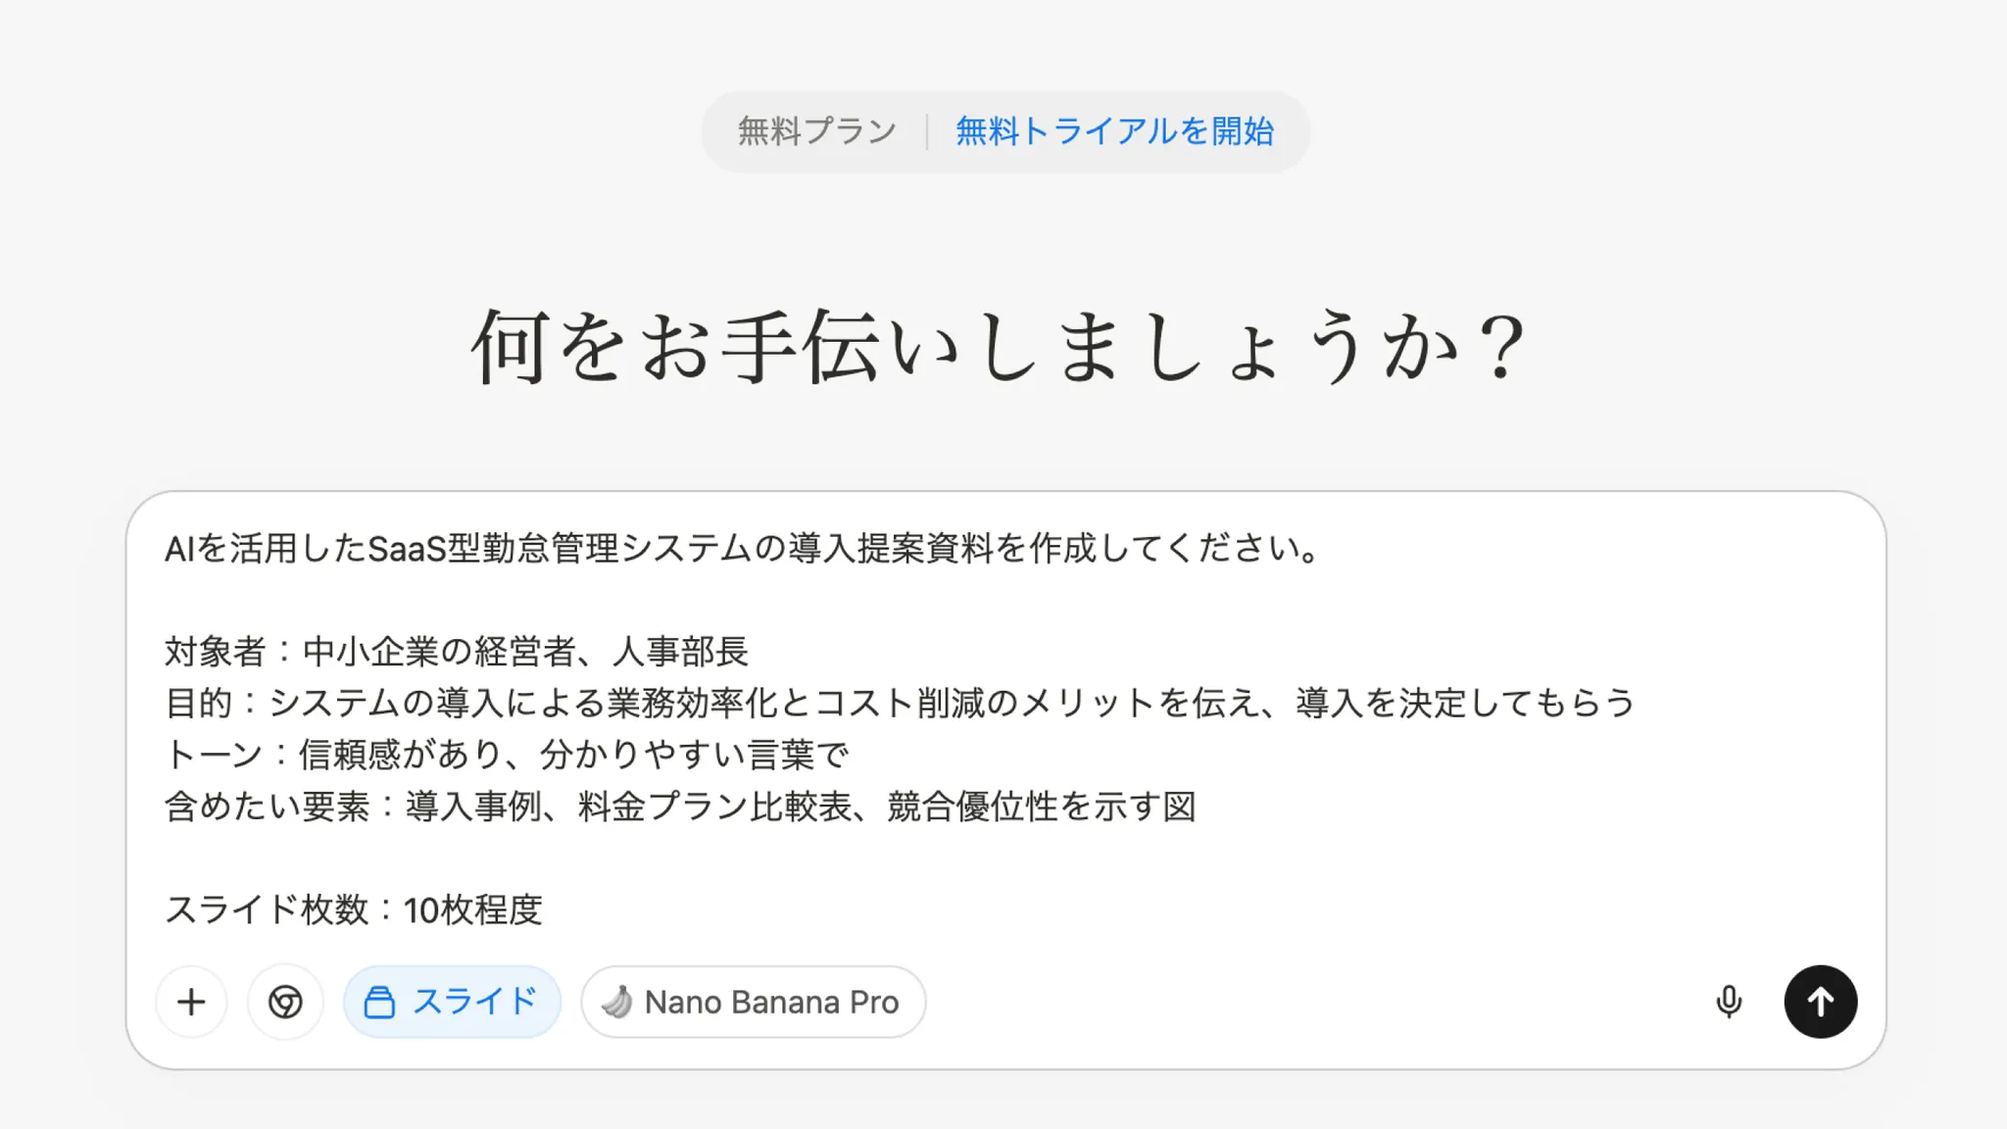Click the slide icon in スライド chip
2007x1129 pixels.
click(379, 1003)
